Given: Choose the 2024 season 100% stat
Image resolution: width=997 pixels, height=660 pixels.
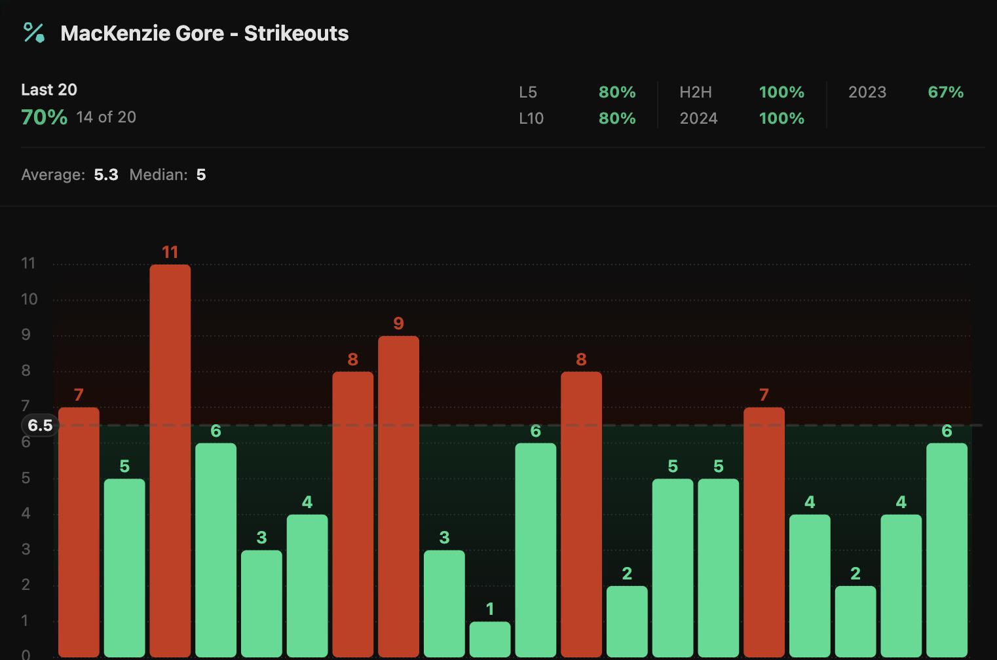Looking at the screenshot, I should (x=781, y=119).
